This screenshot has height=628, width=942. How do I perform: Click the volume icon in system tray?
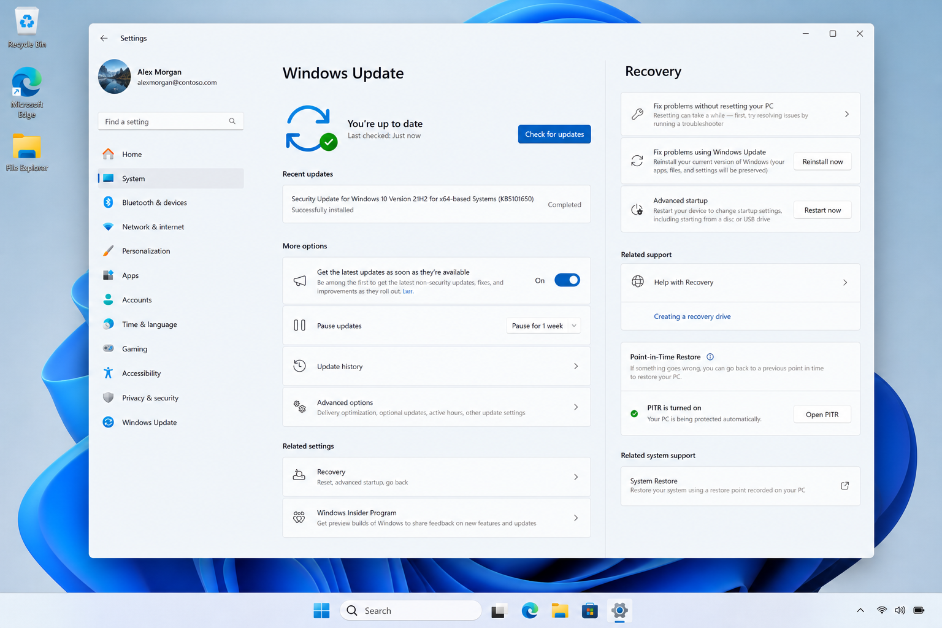click(900, 610)
